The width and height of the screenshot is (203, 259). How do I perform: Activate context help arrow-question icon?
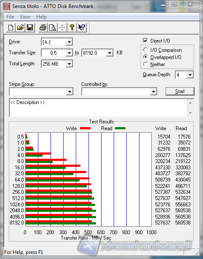click(x=82, y=28)
